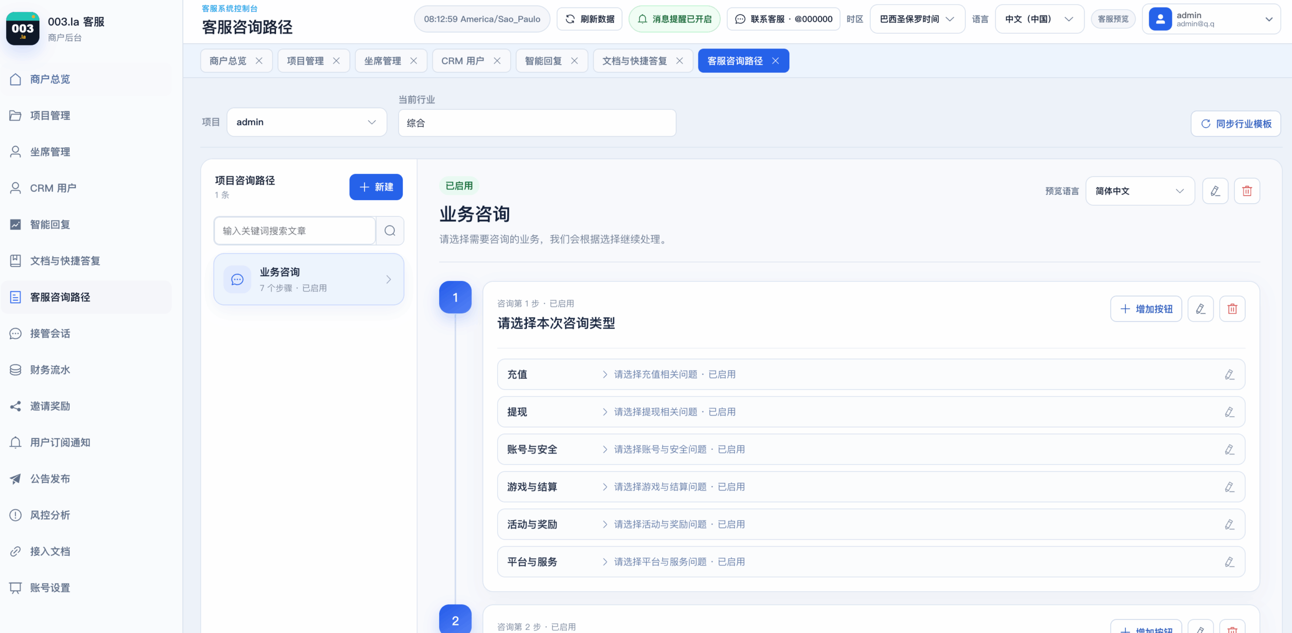The height and width of the screenshot is (633, 1292).
Task: Open 公告发布 in the sidebar
Action: click(86, 479)
